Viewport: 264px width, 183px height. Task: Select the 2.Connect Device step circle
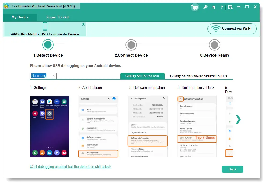(x=131, y=45)
